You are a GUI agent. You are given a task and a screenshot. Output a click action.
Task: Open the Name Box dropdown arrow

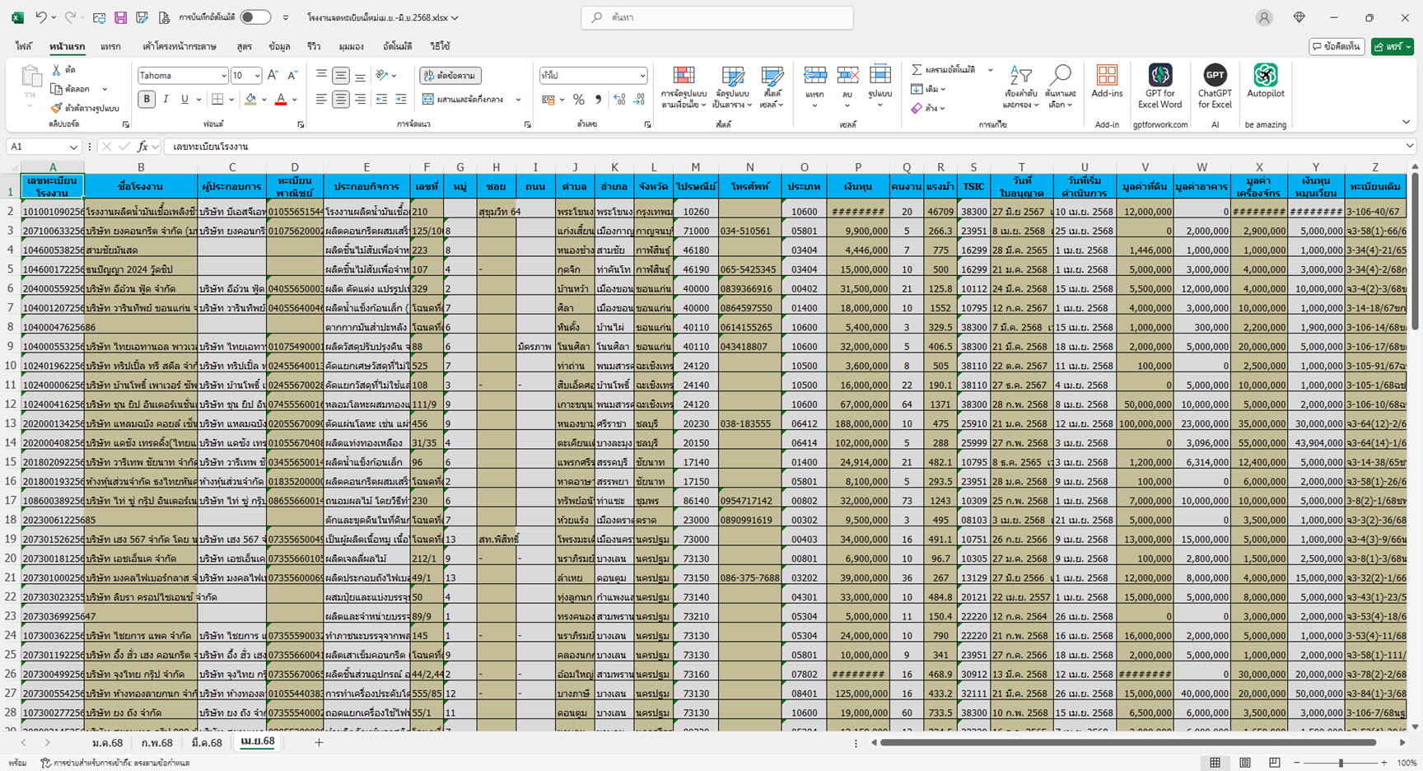73,147
